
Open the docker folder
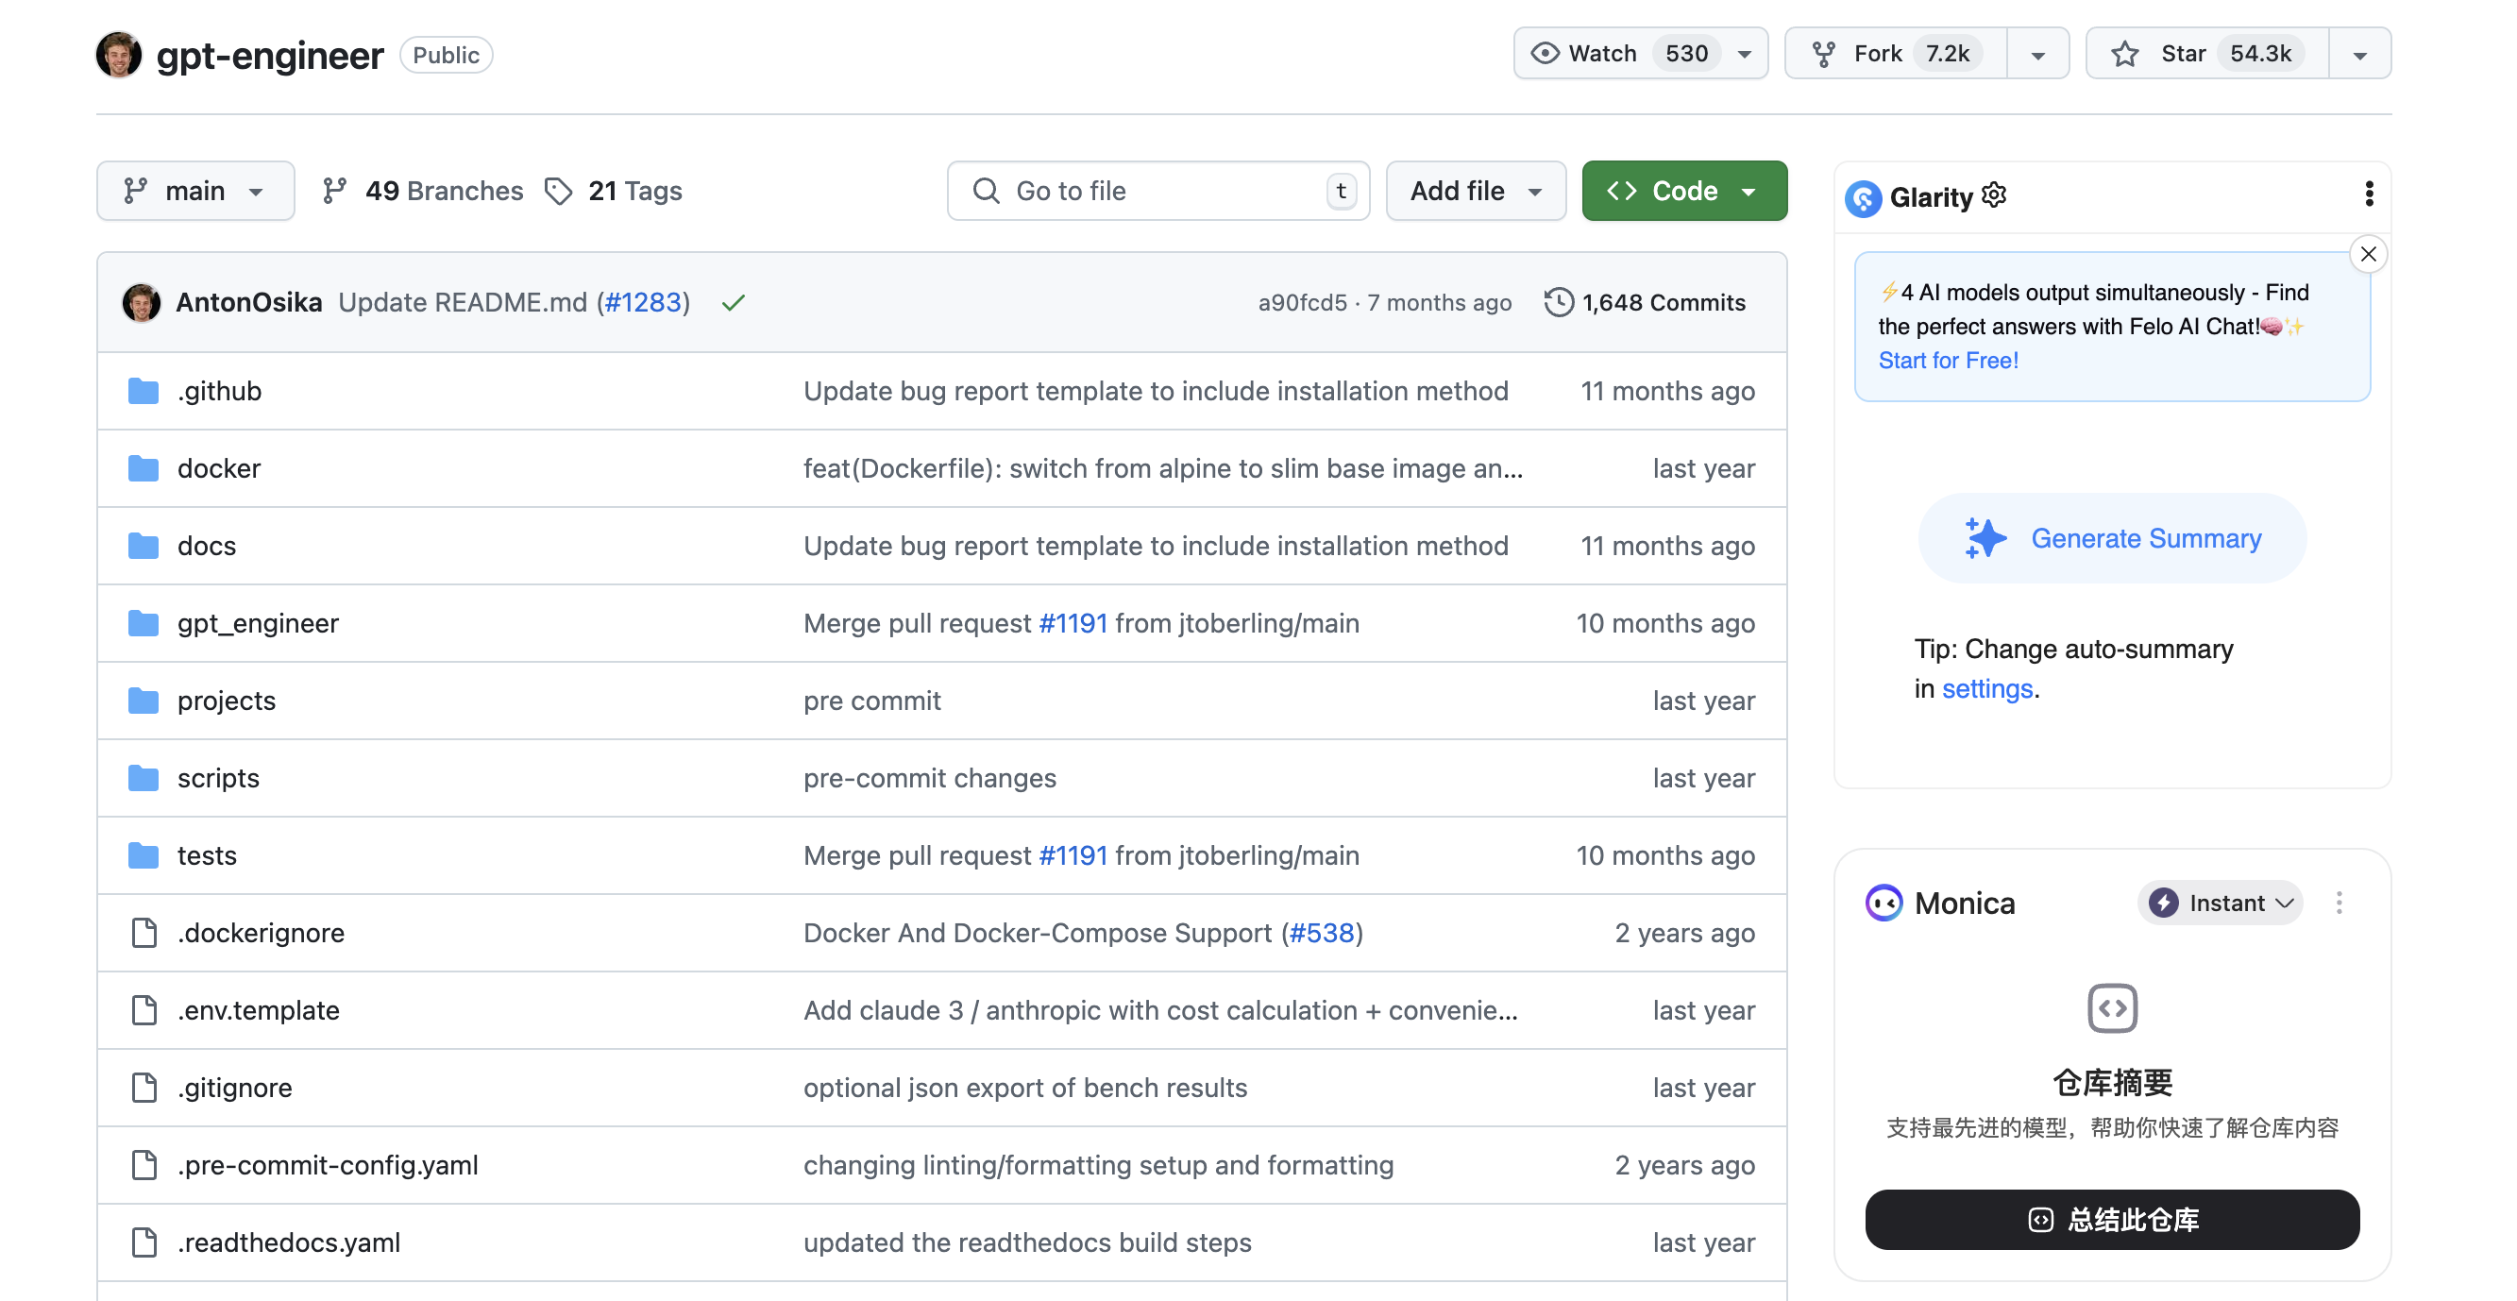pos(219,468)
